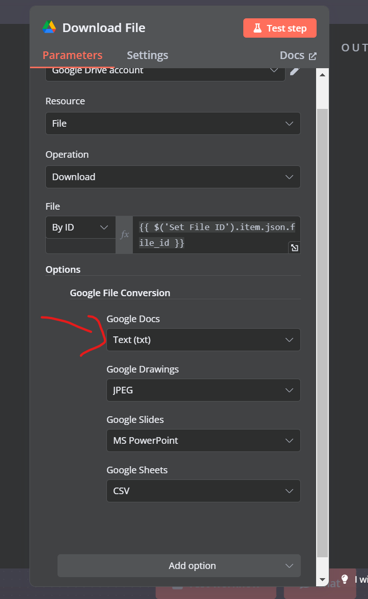Viewport: 368px width, 599px height.
Task: Click the scrollbar up arrow
Action: coord(323,75)
